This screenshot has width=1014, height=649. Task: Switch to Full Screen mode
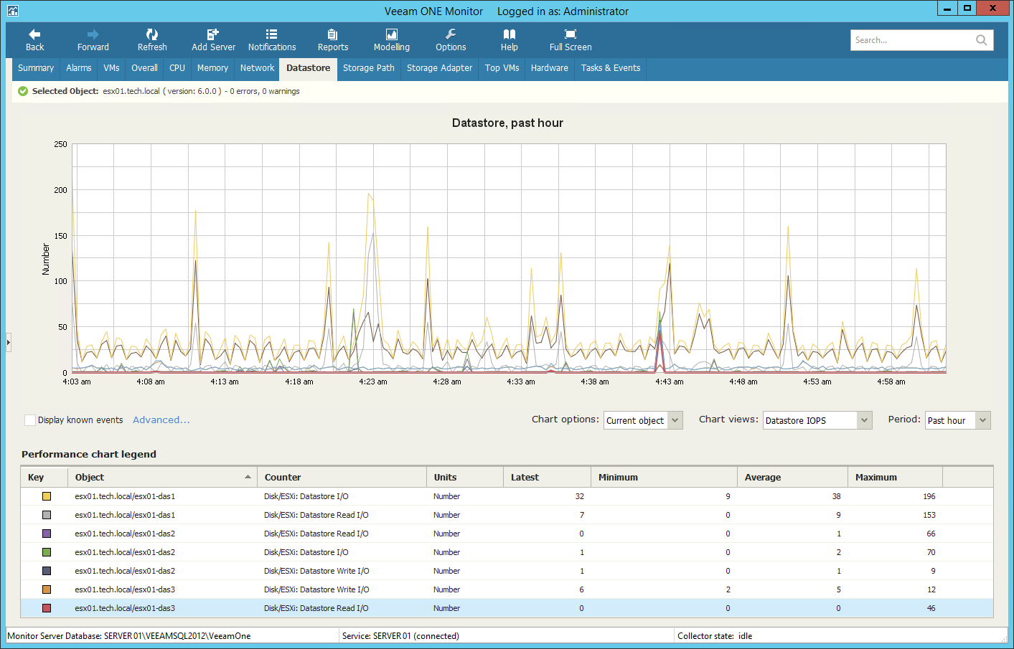(x=571, y=34)
